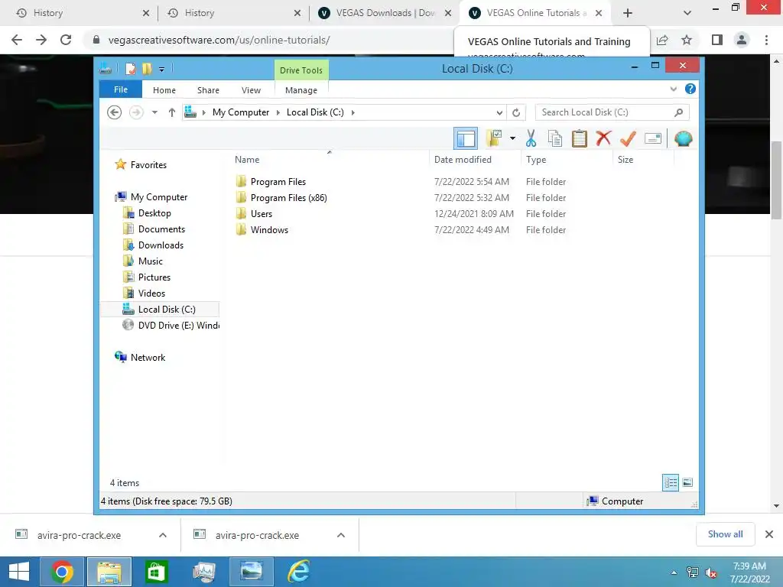Open the File tab in Explorer
Image resolution: width=783 pixels, height=587 pixels.
121,89
